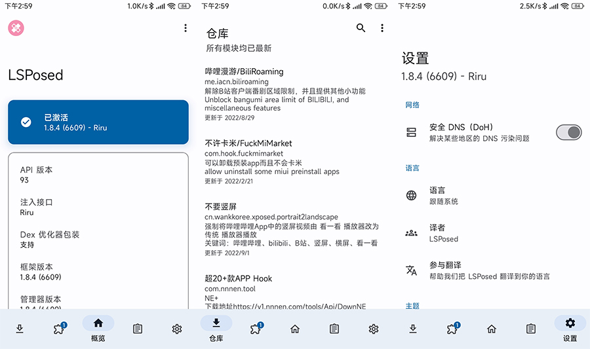Image resolution: width=590 pixels, height=349 pixels.
Task: Open the overflow menu on the LSPosed overview screen
Action: (186, 28)
